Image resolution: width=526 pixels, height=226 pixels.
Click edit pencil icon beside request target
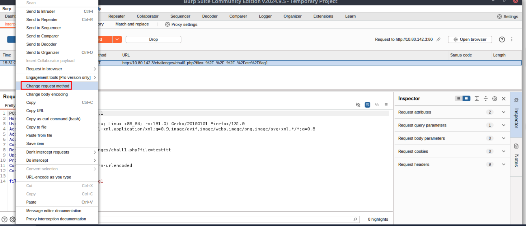(x=439, y=39)
